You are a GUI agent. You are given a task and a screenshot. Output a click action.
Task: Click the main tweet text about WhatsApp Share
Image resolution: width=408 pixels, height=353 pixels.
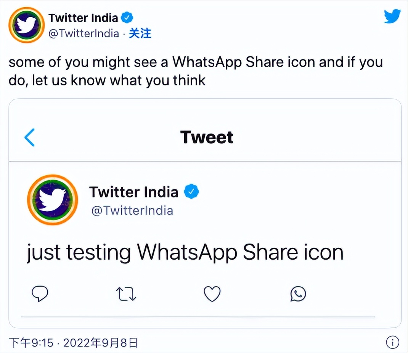195,71
